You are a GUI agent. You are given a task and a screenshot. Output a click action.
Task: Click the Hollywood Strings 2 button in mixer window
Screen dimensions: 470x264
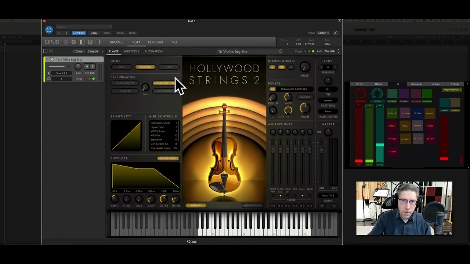click(x=452, y=90)
